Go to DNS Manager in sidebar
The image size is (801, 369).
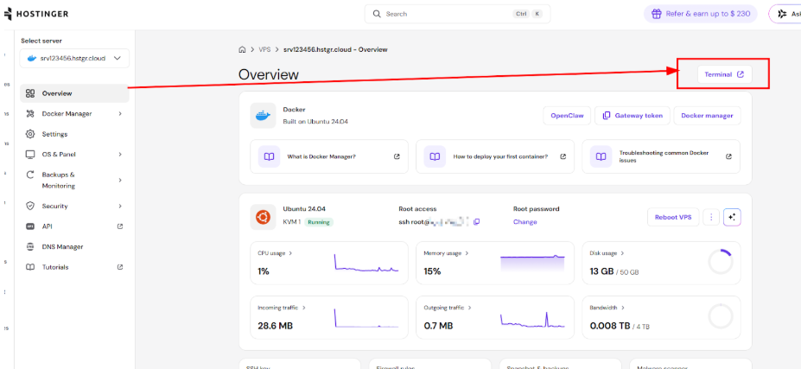click(x=62, y=247)
